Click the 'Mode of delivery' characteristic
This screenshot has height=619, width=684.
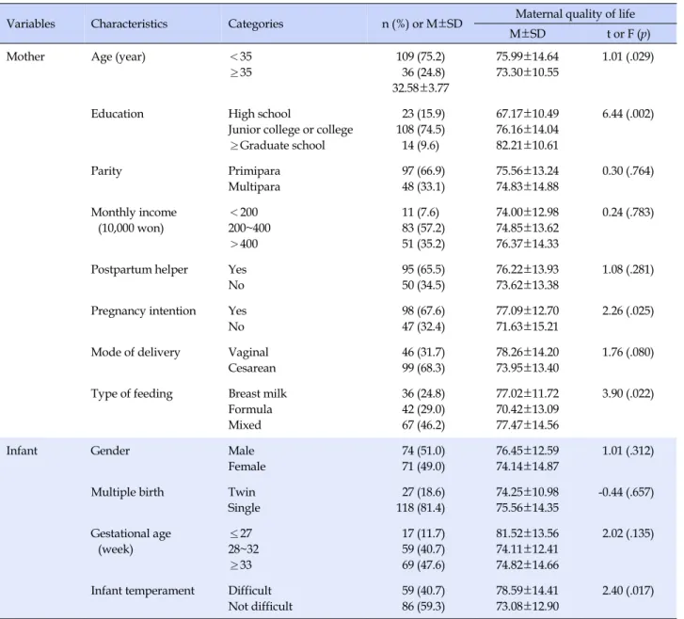[x=135, y=353]
